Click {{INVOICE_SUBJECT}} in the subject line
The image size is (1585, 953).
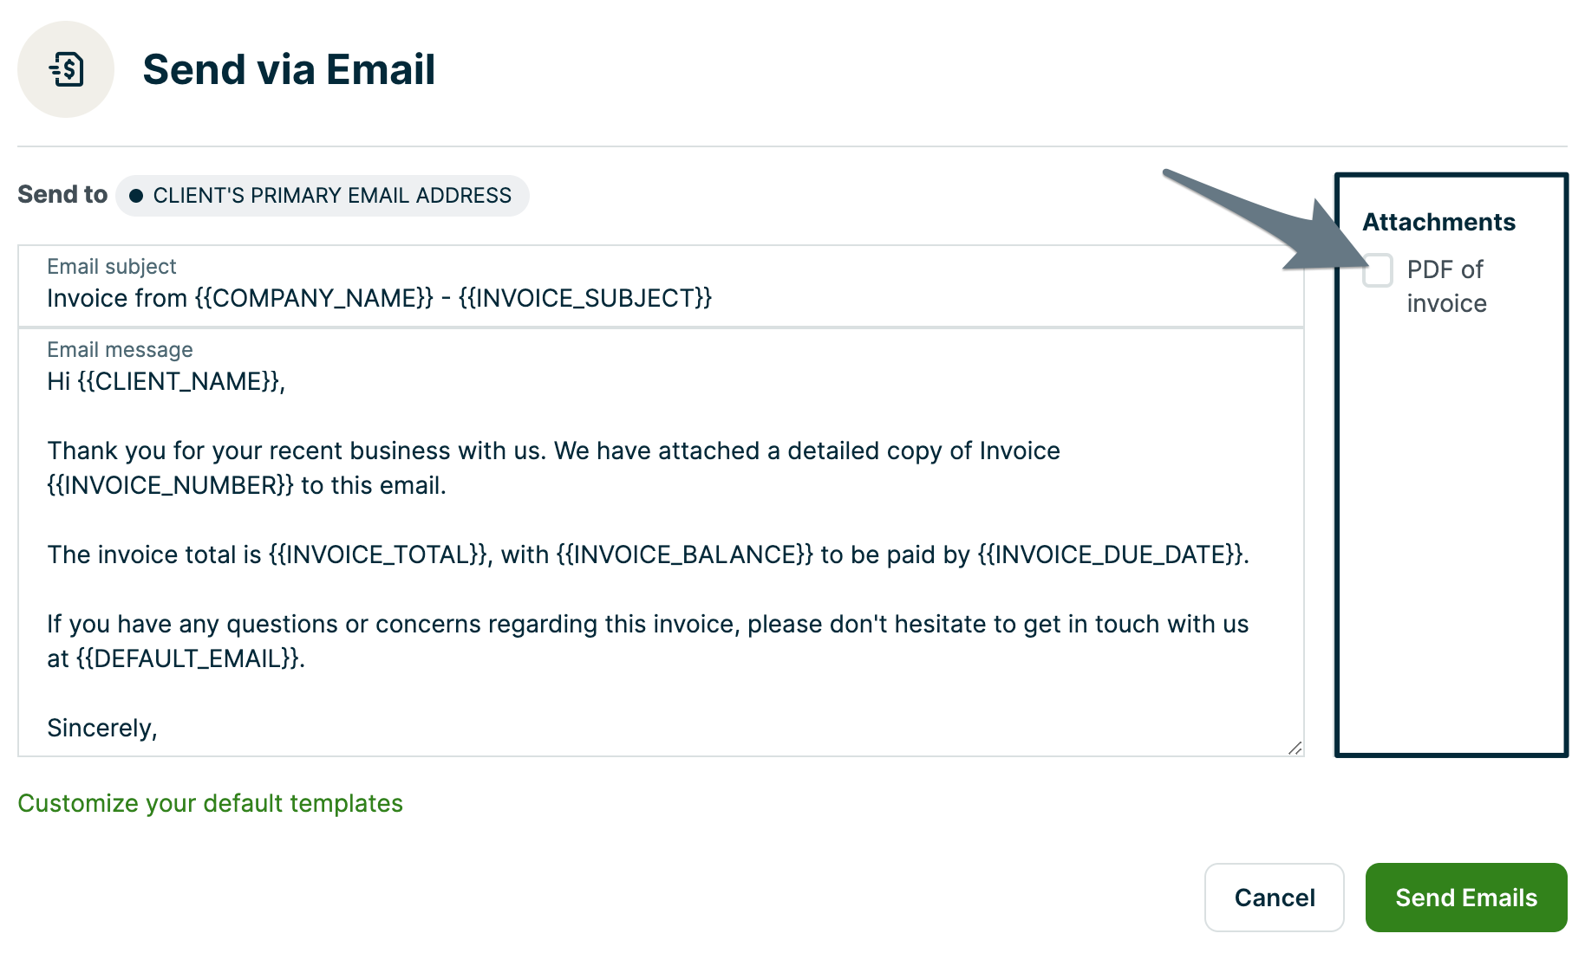(584, 298)
